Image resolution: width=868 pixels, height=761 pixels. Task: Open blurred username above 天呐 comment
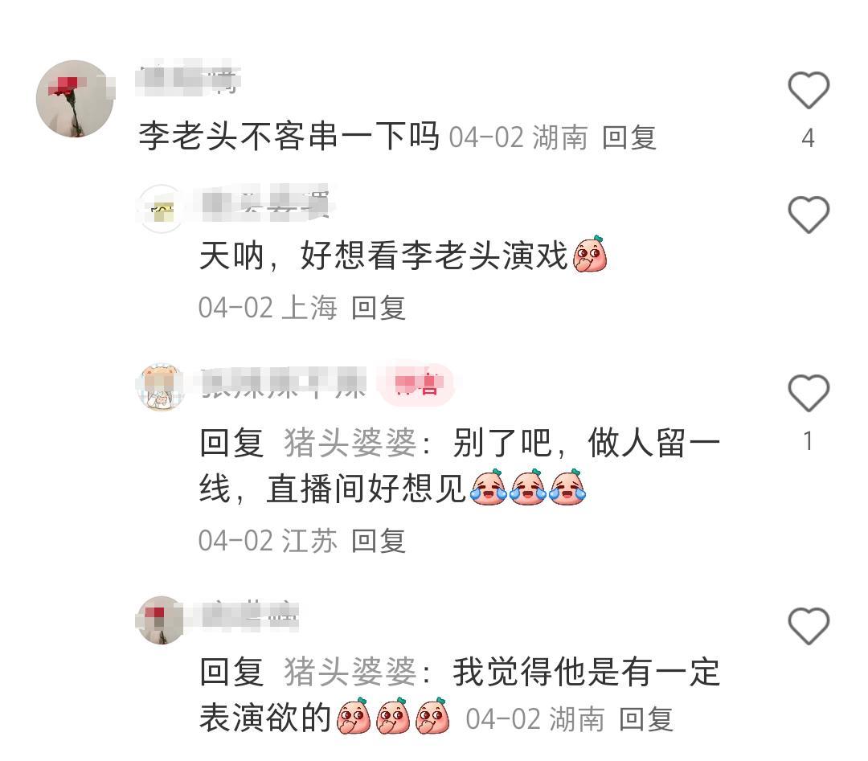click(x=266, y=203)
